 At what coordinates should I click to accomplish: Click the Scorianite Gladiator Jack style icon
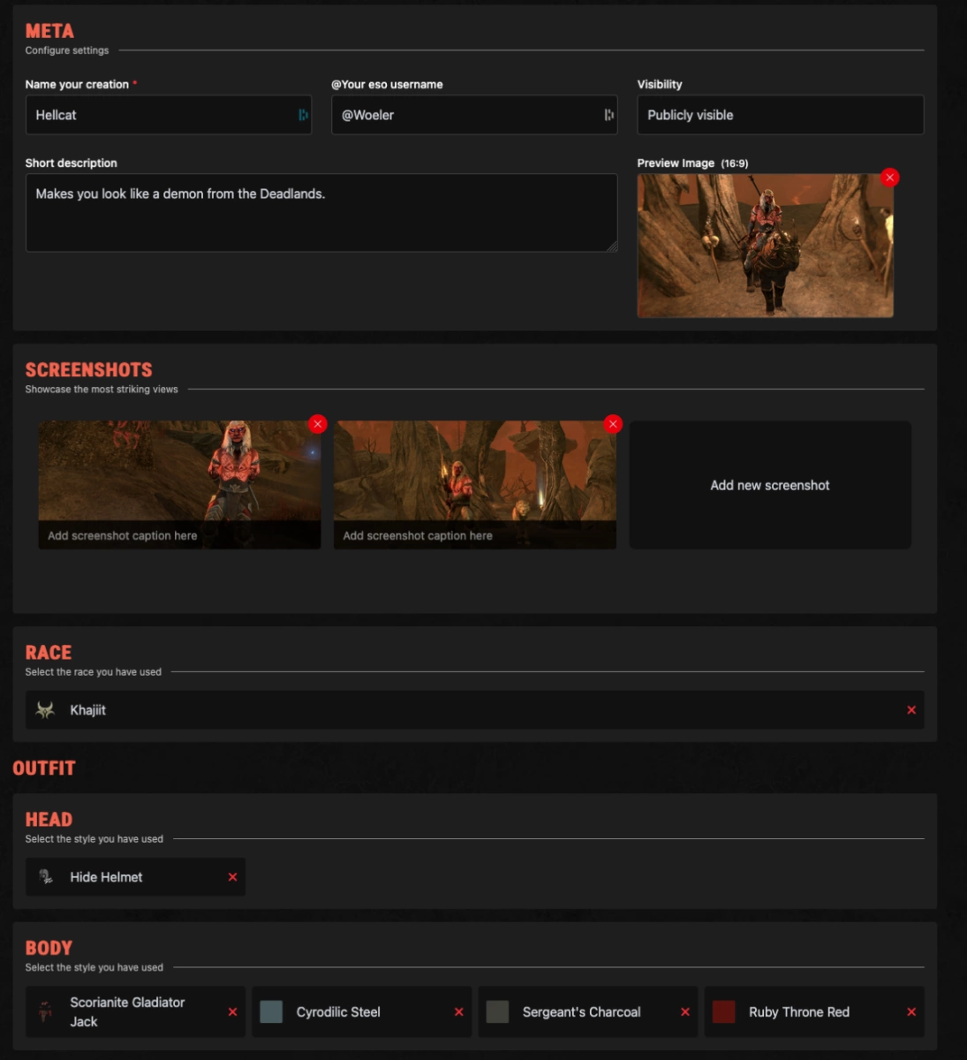point(42,1011)
